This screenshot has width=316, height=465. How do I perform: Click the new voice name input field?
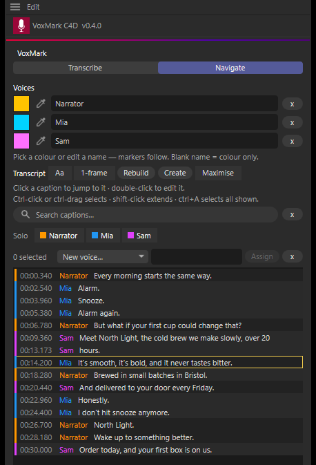(197, 257)
